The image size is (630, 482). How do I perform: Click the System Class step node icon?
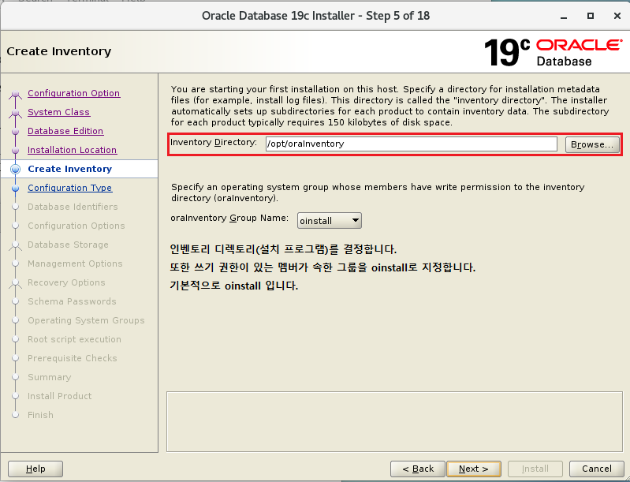tap(15, 114)
